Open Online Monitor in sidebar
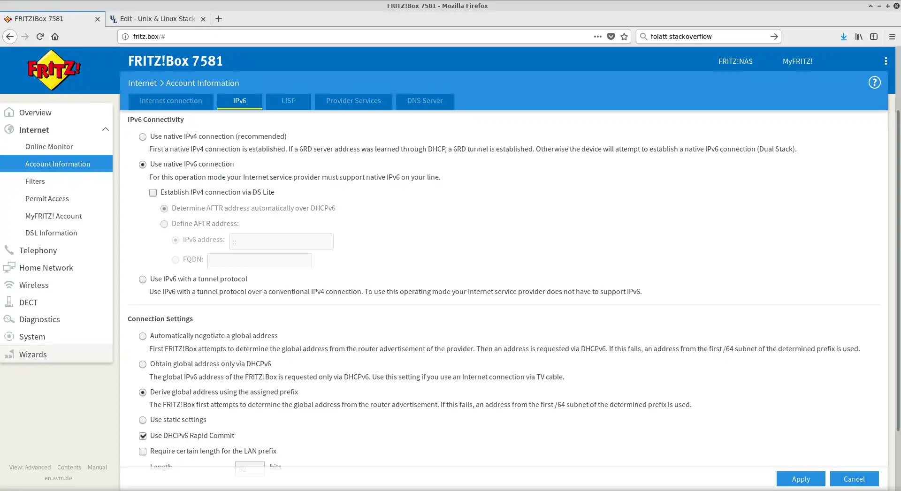 [x=49, y=147]
